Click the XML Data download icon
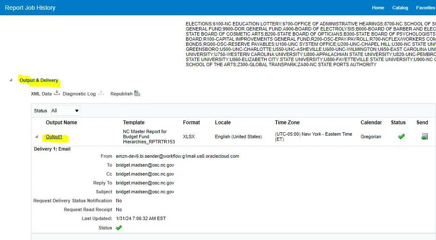 57,93
